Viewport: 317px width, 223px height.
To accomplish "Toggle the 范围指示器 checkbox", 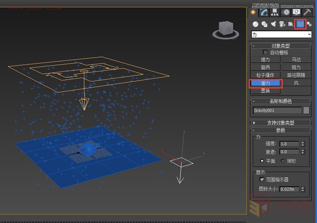I will [x=263, y=180].
